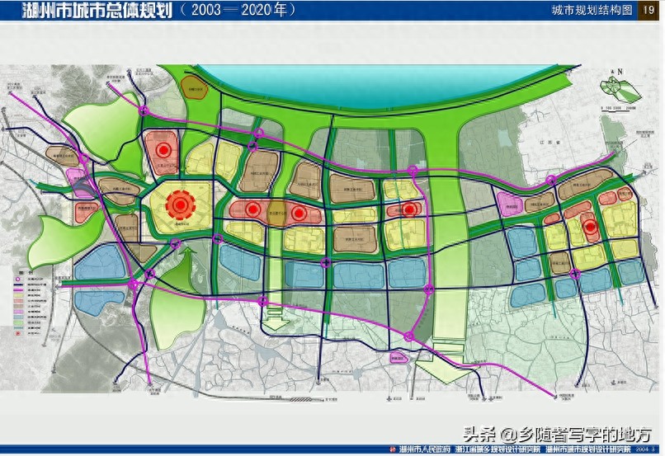Click the easternmost red center marker

590,228
